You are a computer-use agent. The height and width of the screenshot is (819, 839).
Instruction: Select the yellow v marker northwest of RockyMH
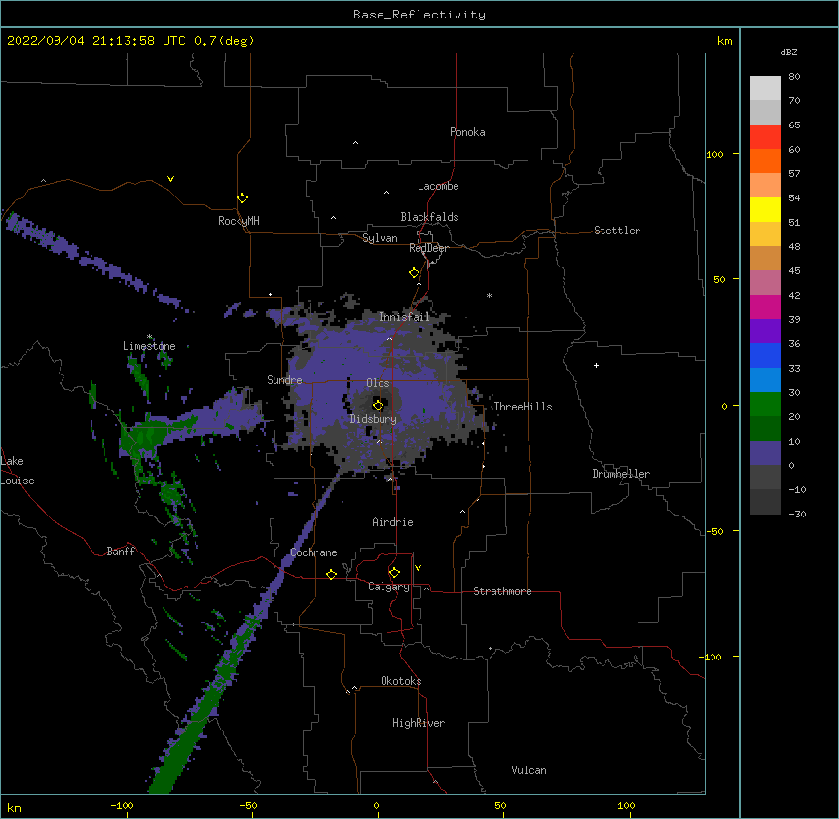(x=170, y=179)
